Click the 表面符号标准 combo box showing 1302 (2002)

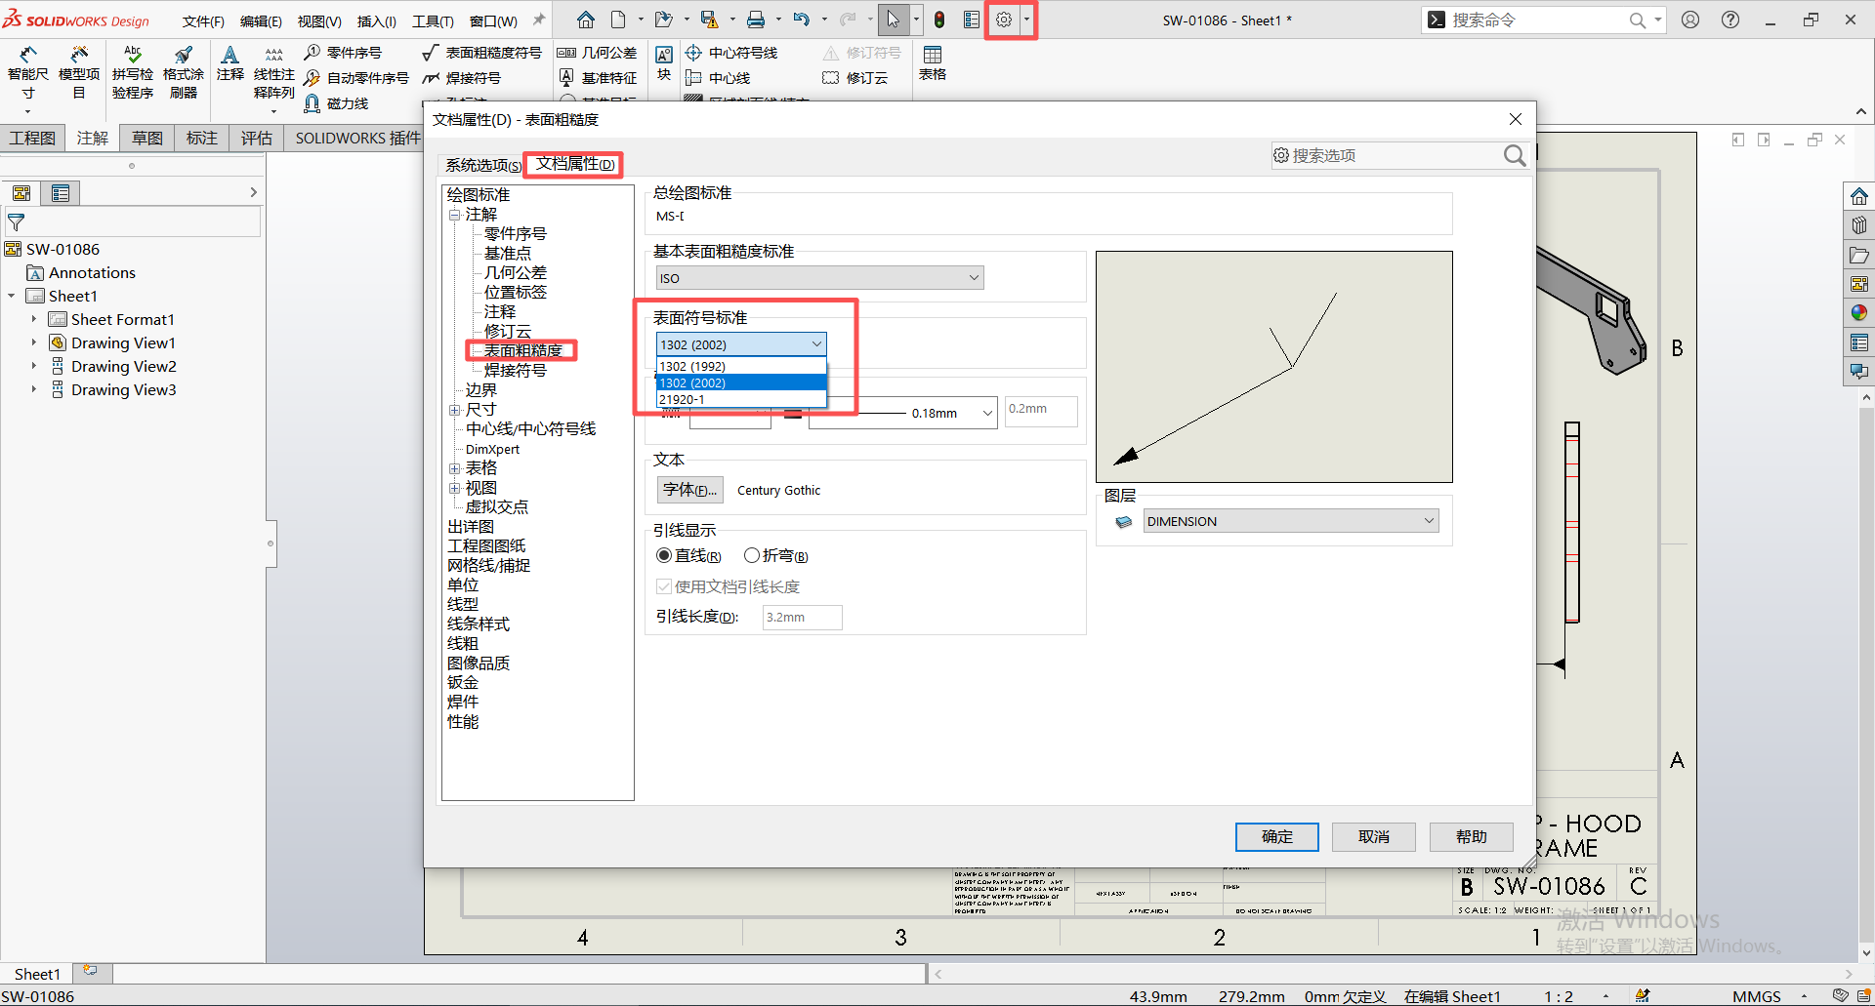click(x=741, y=344)
